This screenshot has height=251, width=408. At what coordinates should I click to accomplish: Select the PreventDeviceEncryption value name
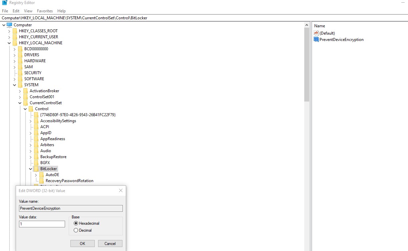click(x=342, y=40)
